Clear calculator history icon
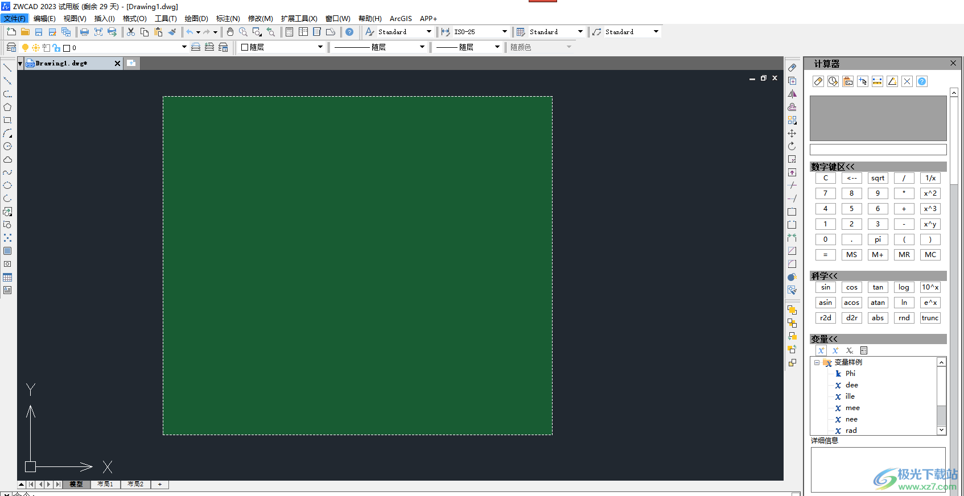Screen dimensions: 964x496 pyautogui.click(x=833, y=81)
